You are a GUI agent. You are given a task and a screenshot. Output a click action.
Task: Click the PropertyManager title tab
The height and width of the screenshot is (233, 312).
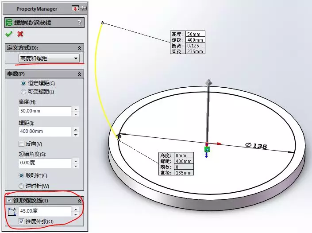37,9
